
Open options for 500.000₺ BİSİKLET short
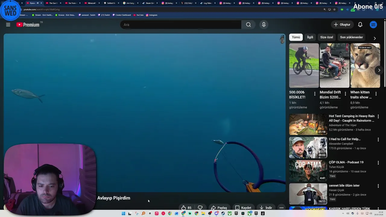point(315,94)
